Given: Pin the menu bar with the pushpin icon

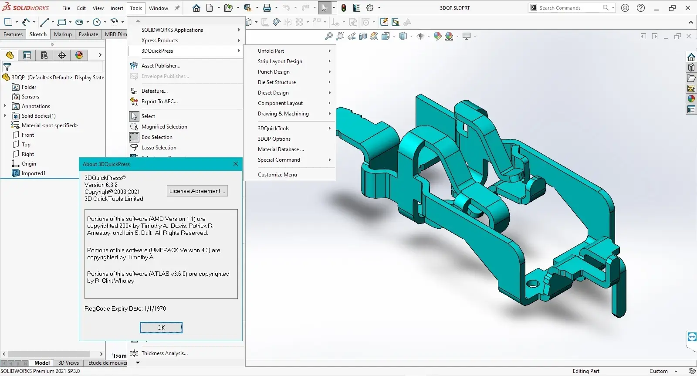Looking at the screenshot, I should coord(177,8).
